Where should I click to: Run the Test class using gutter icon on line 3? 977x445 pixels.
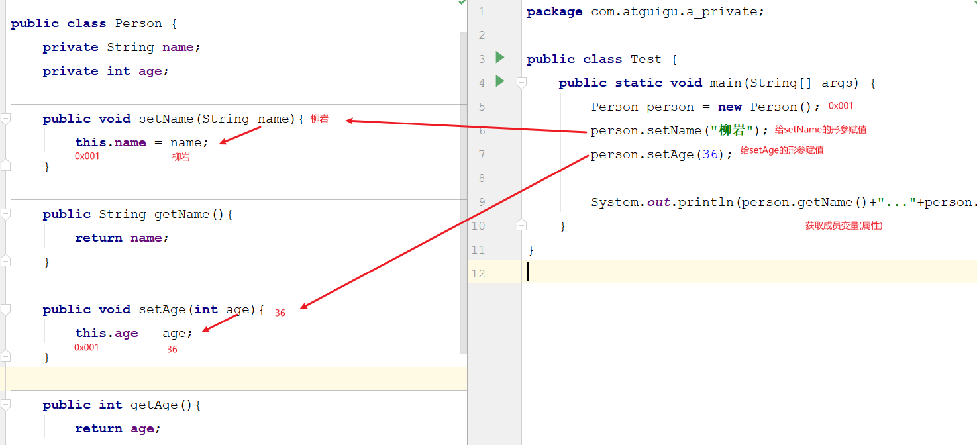click(x=500, y=58)
